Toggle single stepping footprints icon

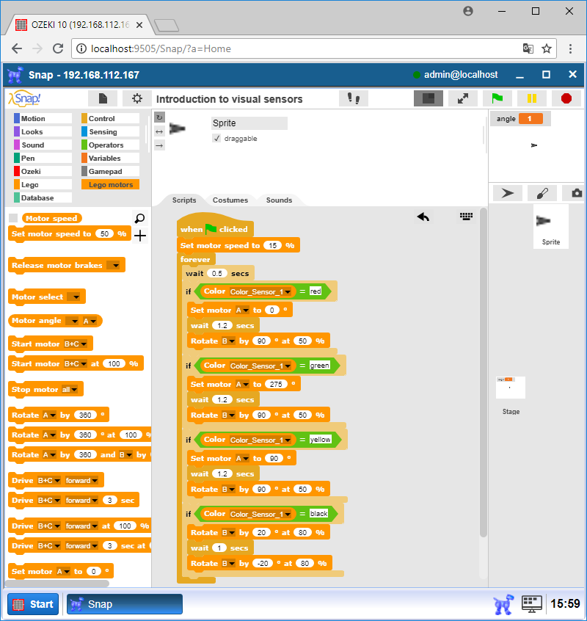click(354, 98)
